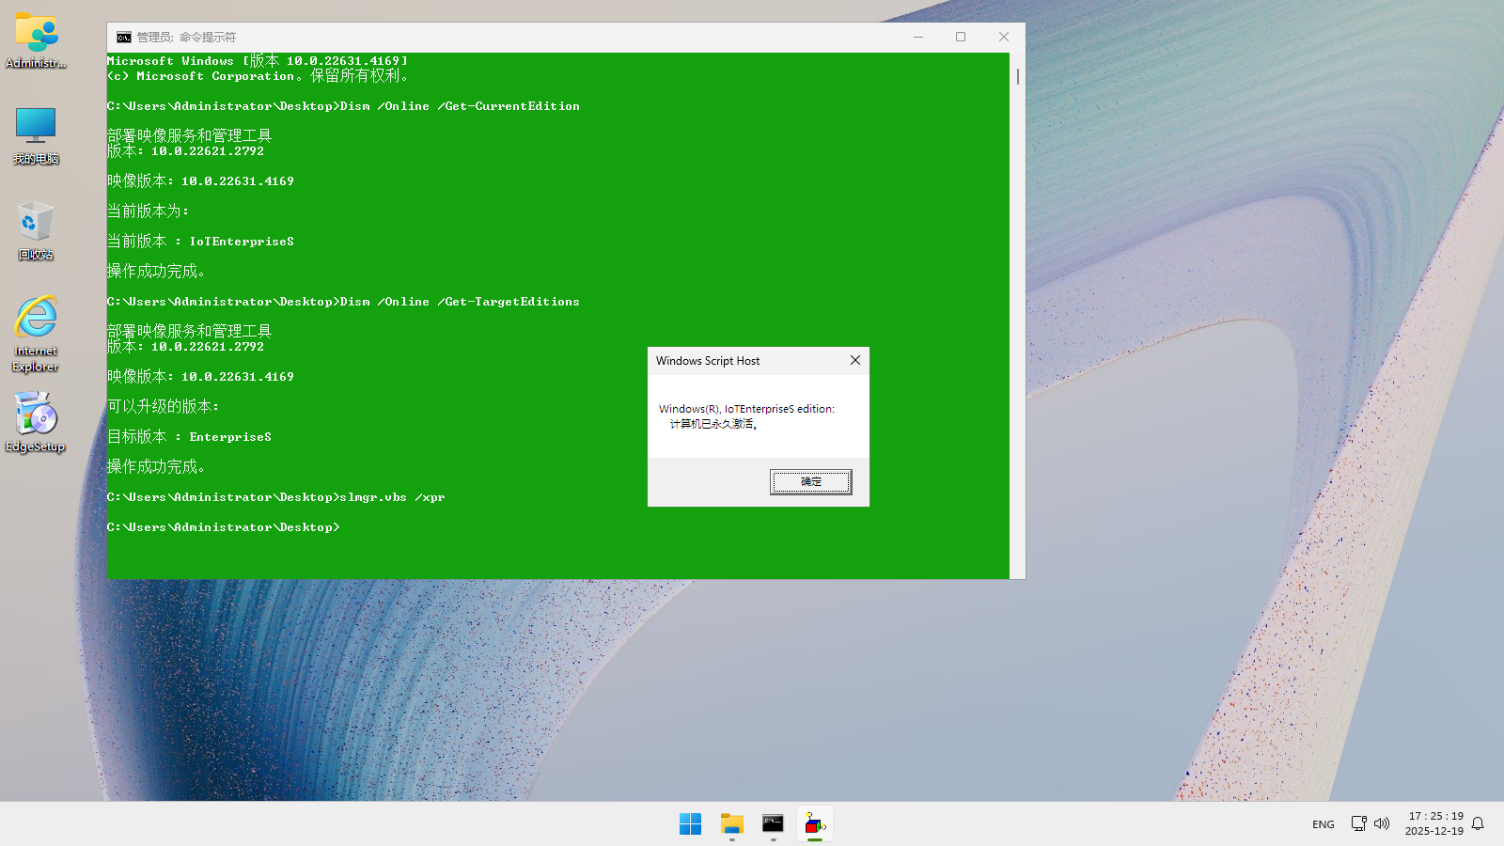Click the Windows Script Host dialog title
This screenshot has height=846, width=1504.
coord(708,361)
